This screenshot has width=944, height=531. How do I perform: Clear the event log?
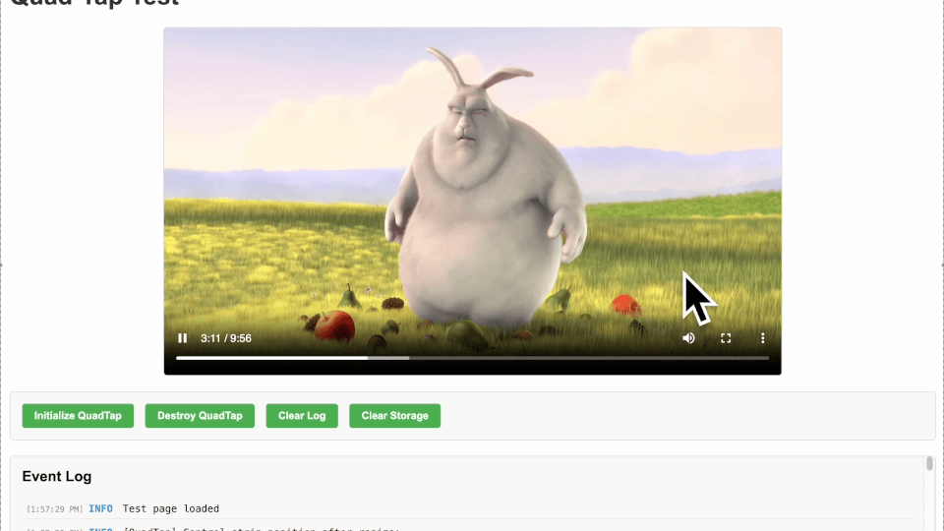click(x=302, y=416)
